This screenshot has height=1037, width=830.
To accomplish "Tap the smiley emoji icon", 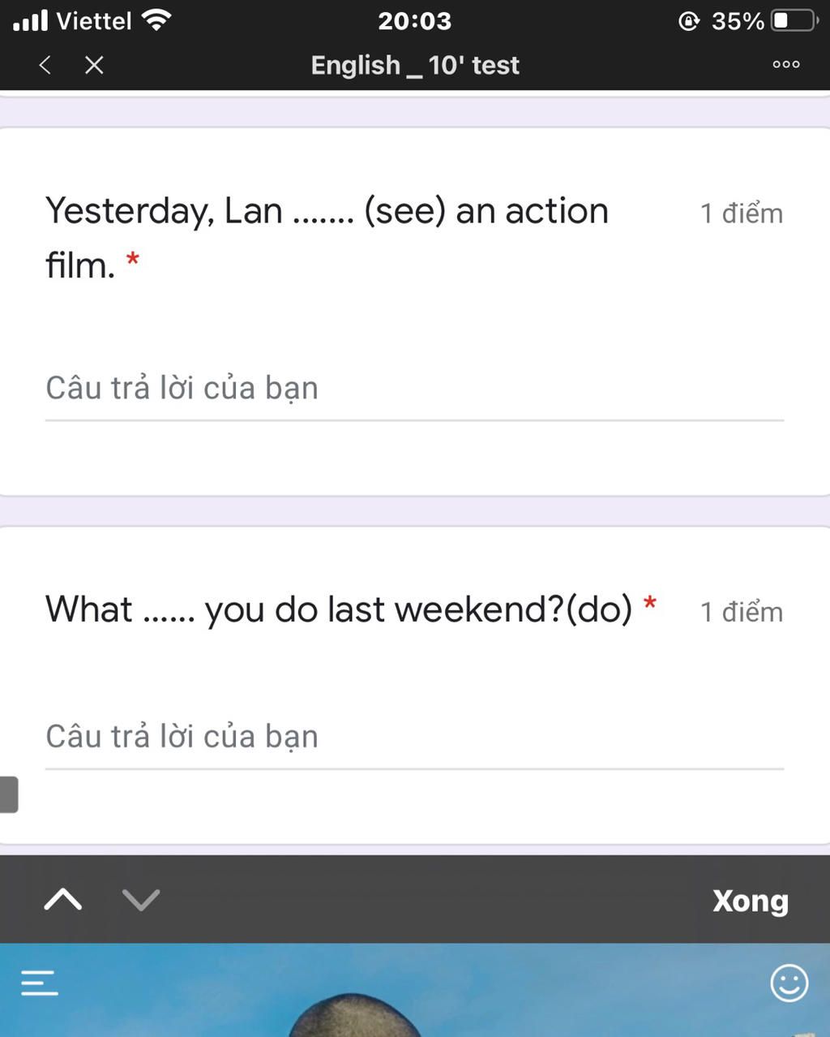I will tap(789, 983).
